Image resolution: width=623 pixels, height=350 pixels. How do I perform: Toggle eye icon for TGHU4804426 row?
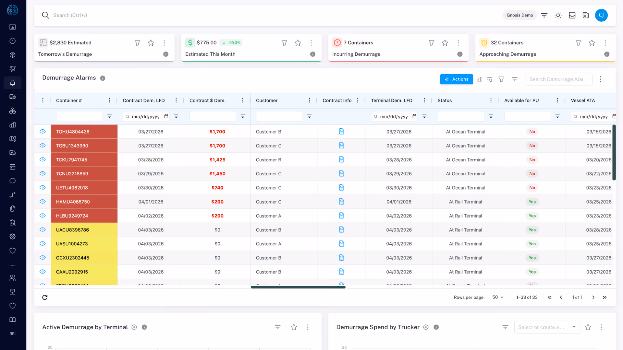43,131
